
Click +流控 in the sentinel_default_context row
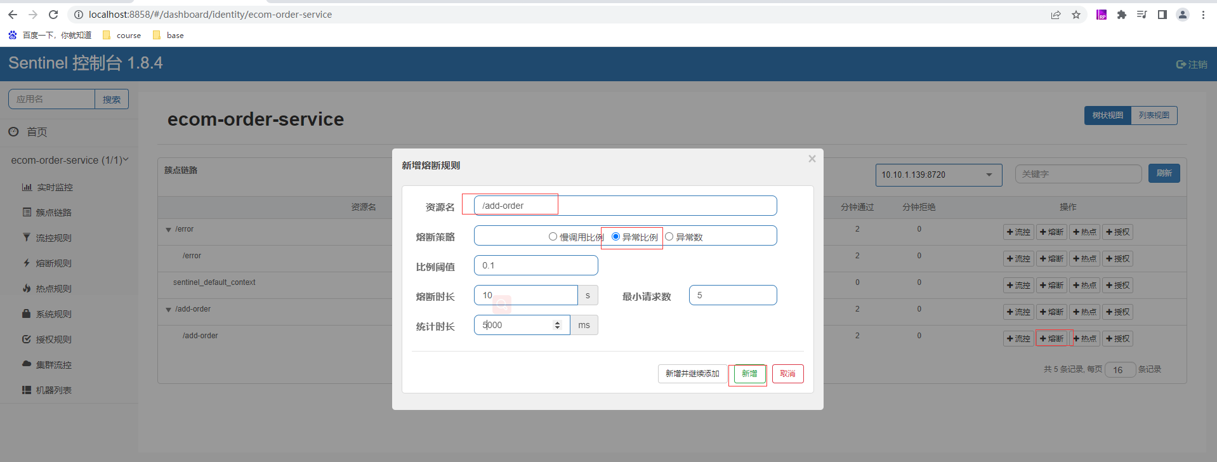click(1019, 286)
